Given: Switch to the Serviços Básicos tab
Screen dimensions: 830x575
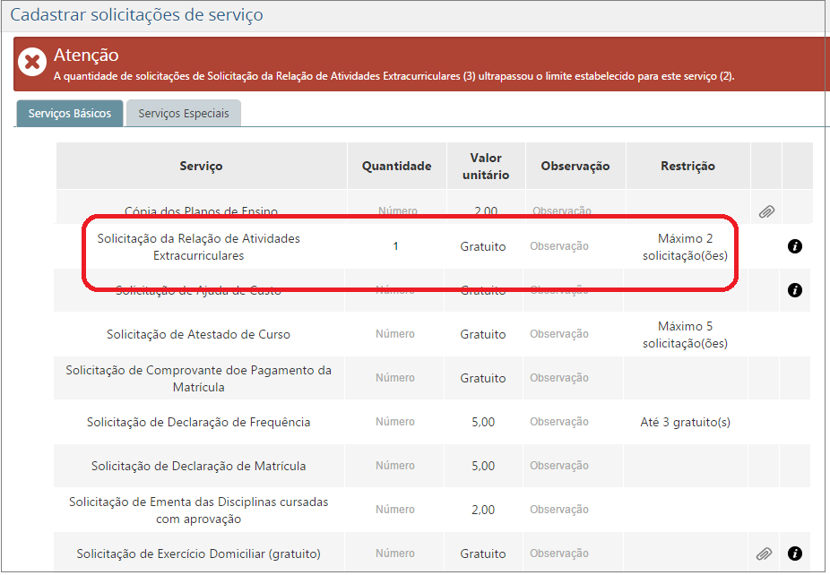Looking at the screenshot, I should [70, 114].
